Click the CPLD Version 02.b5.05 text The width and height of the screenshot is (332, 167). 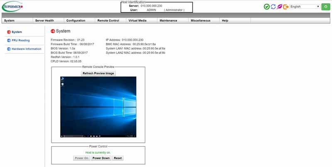coord(66,61)
